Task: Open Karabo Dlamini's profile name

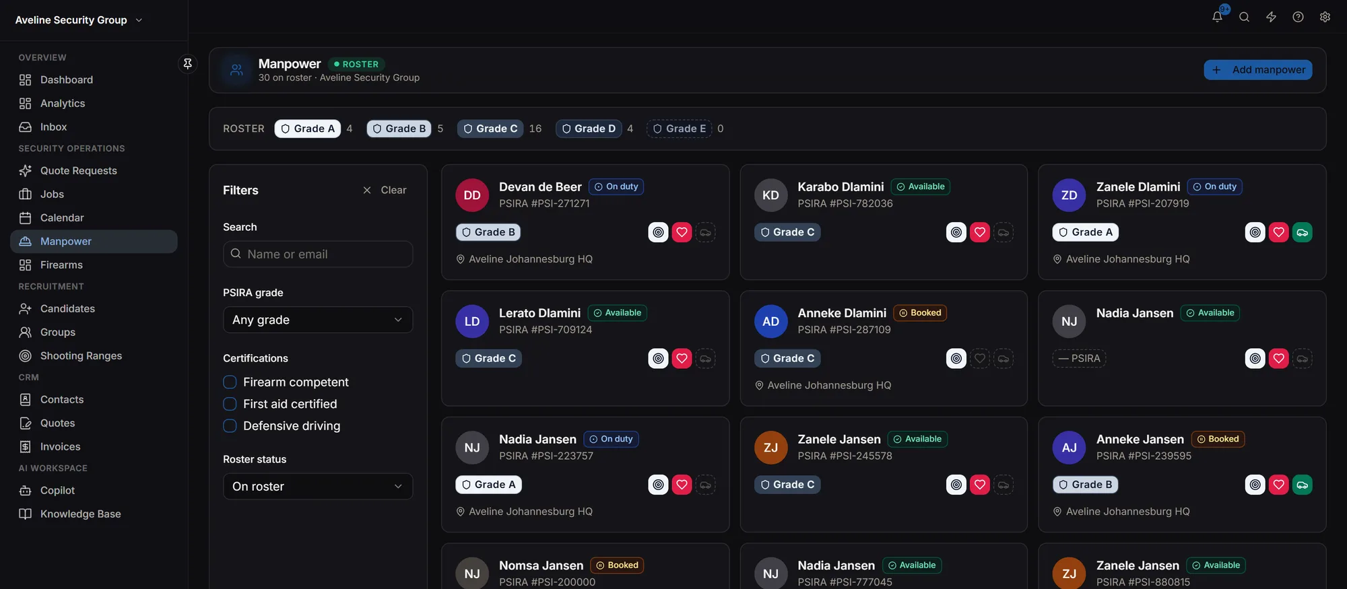Action: [841, 187]
